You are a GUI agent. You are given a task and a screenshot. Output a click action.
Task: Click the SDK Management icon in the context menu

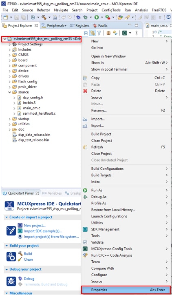pos(85,229)
